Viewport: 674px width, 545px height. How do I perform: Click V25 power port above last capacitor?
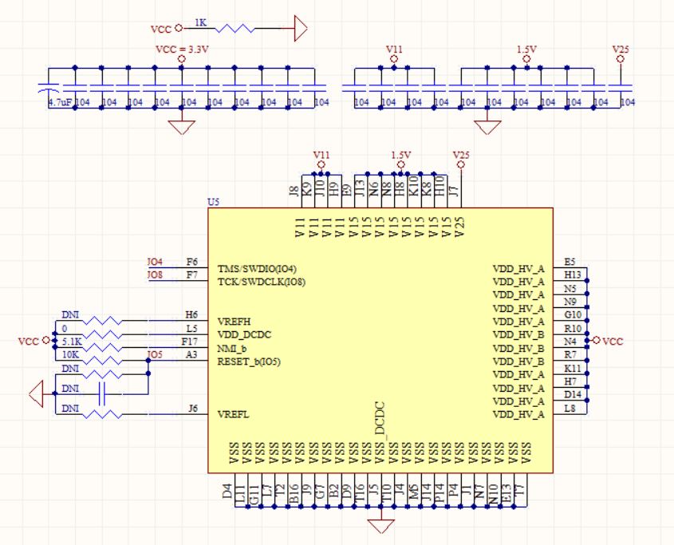(x=621, y=54)
